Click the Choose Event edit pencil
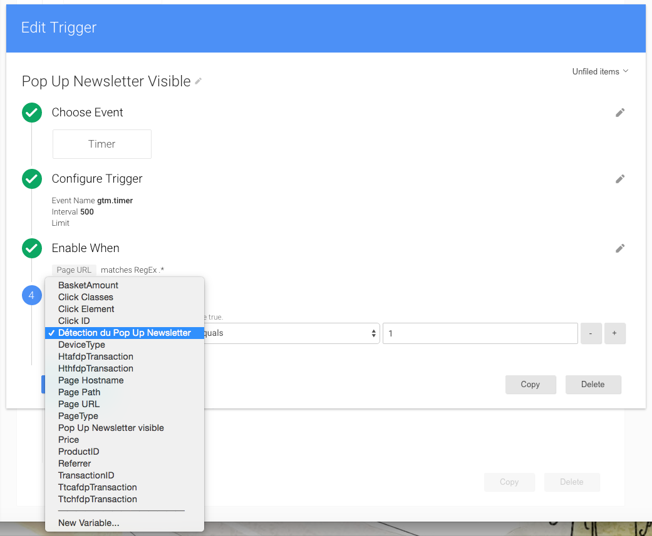The height and width of the screenshot is (536, 652). pyautogui.click(x=619, y=113)
